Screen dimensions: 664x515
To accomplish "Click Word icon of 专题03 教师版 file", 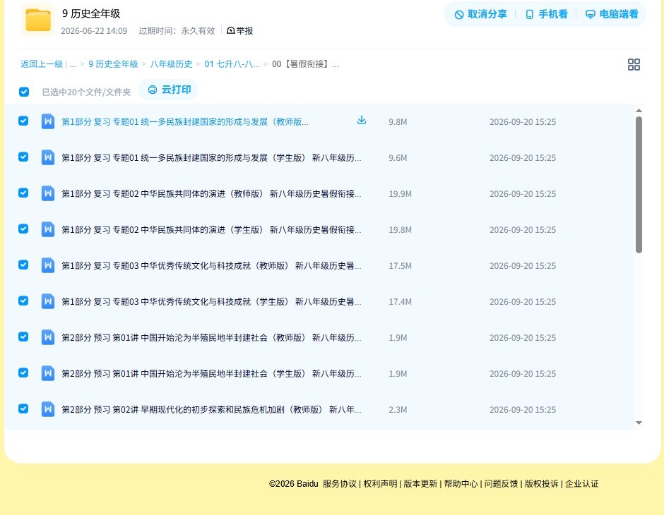I will pos(48,265).
